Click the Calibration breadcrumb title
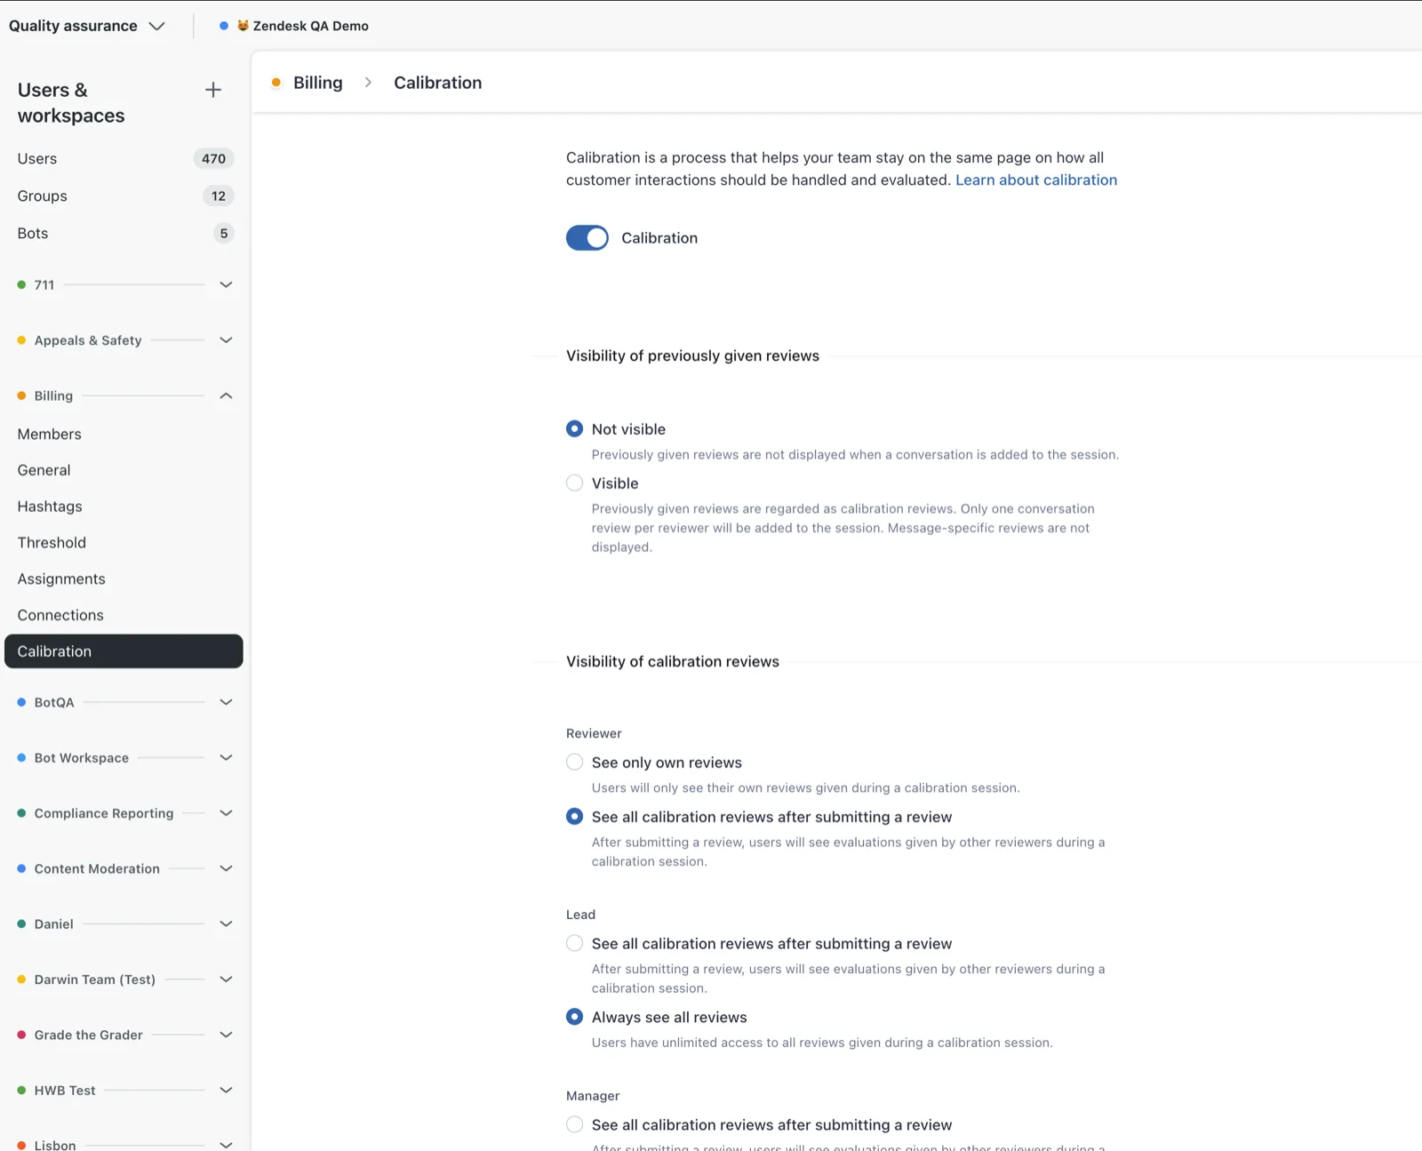The image size is (1422, 1151). (x=438, y=83)
